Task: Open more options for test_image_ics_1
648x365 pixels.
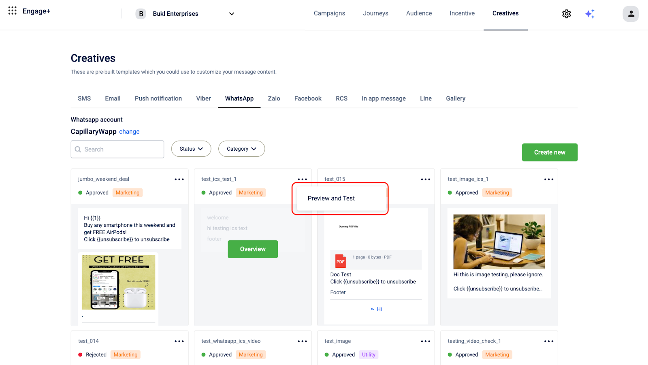Action: tap(548, 179)
